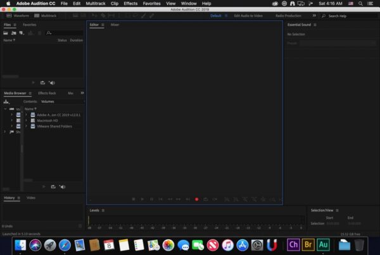Switch to the Effects Rack tab
Image resolution: width=380 pixels, height=255 pixels.
[47, 93]
